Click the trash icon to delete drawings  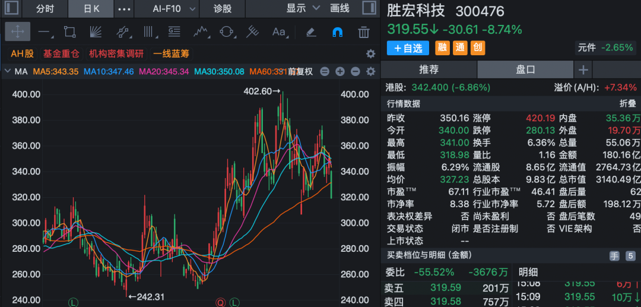[x=364, y=31]
